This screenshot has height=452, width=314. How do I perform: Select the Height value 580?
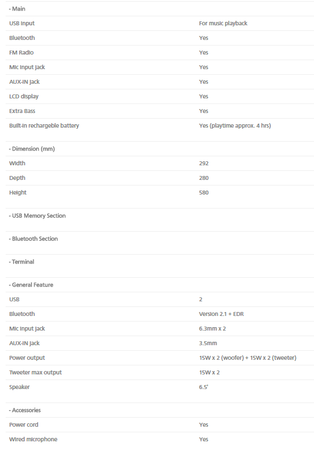coord(204,193)
